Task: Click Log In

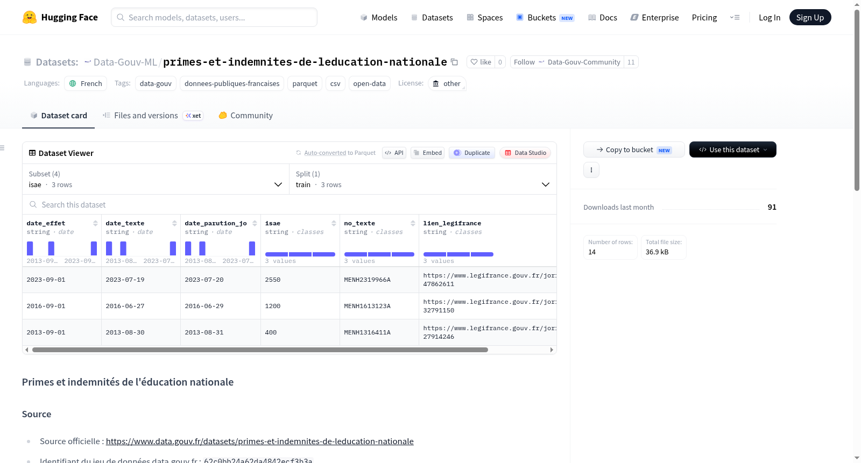Action: [770, 17]
